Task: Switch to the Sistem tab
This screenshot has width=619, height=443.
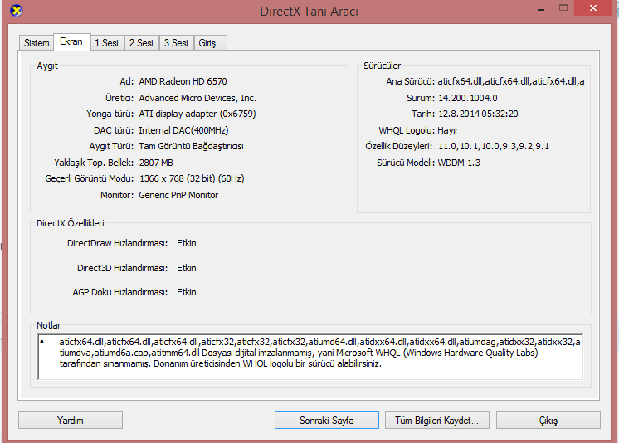Action: [37, 42]
